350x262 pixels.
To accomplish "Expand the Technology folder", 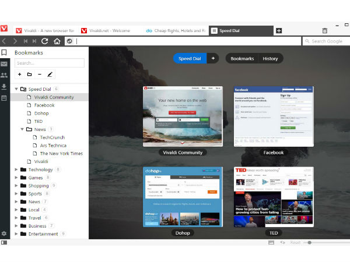I will tap(16, 169).
